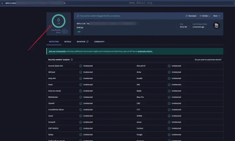The image size is (235, 141).
Task: Open the 'Join our Community' link
Action: [57, 51]
